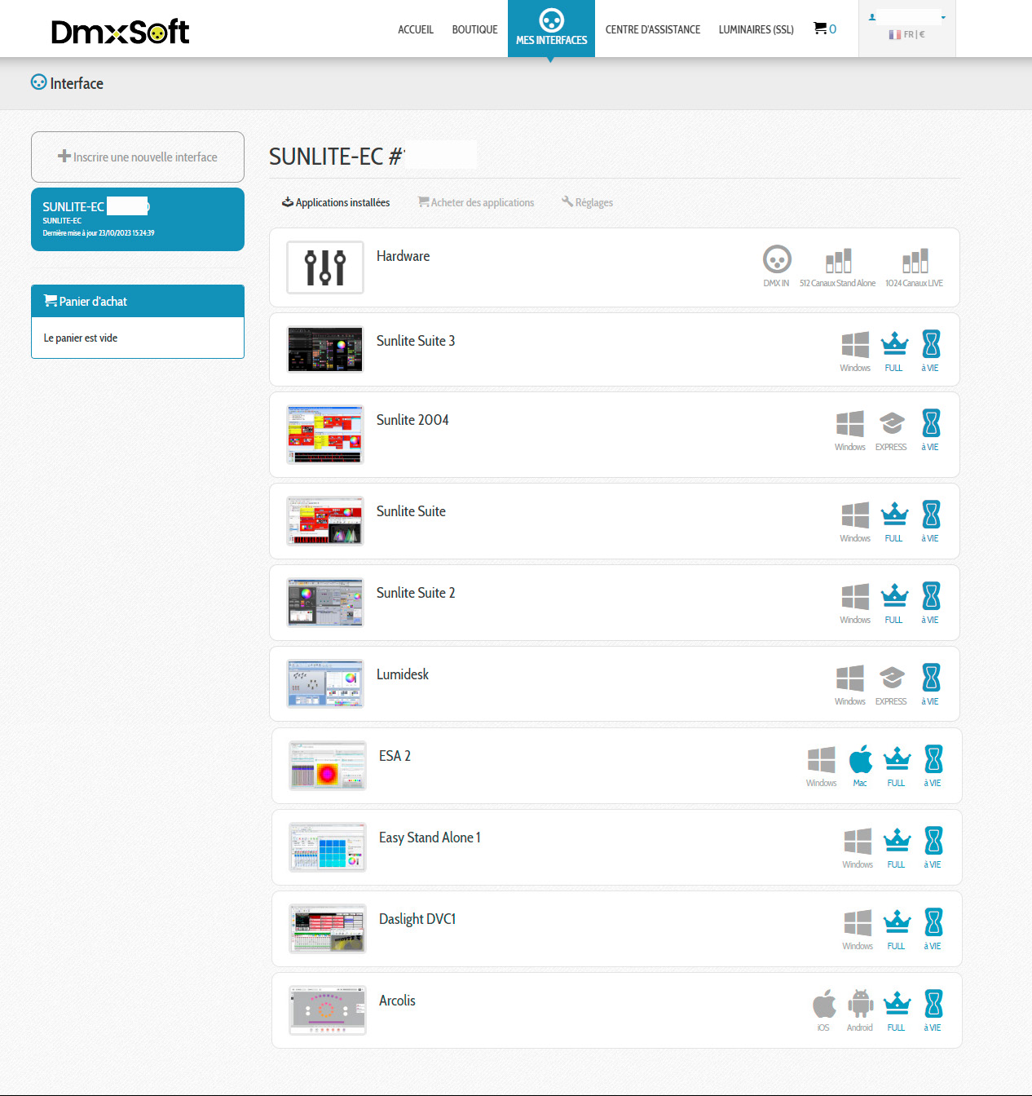Viewport: 1032px width, 1096px height.
Task: Click the DMX IN hardware icon
Action: pyautogui.click(x=776, y=259)
